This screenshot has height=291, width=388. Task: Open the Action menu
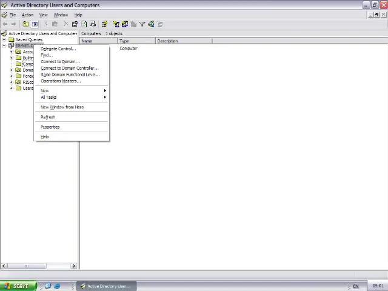click(27, 15)
